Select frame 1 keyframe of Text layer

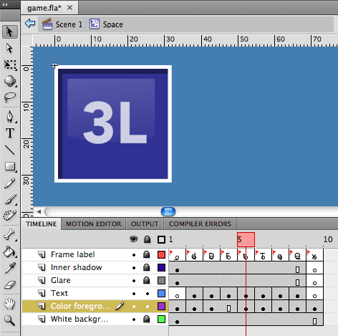(177, 294)
